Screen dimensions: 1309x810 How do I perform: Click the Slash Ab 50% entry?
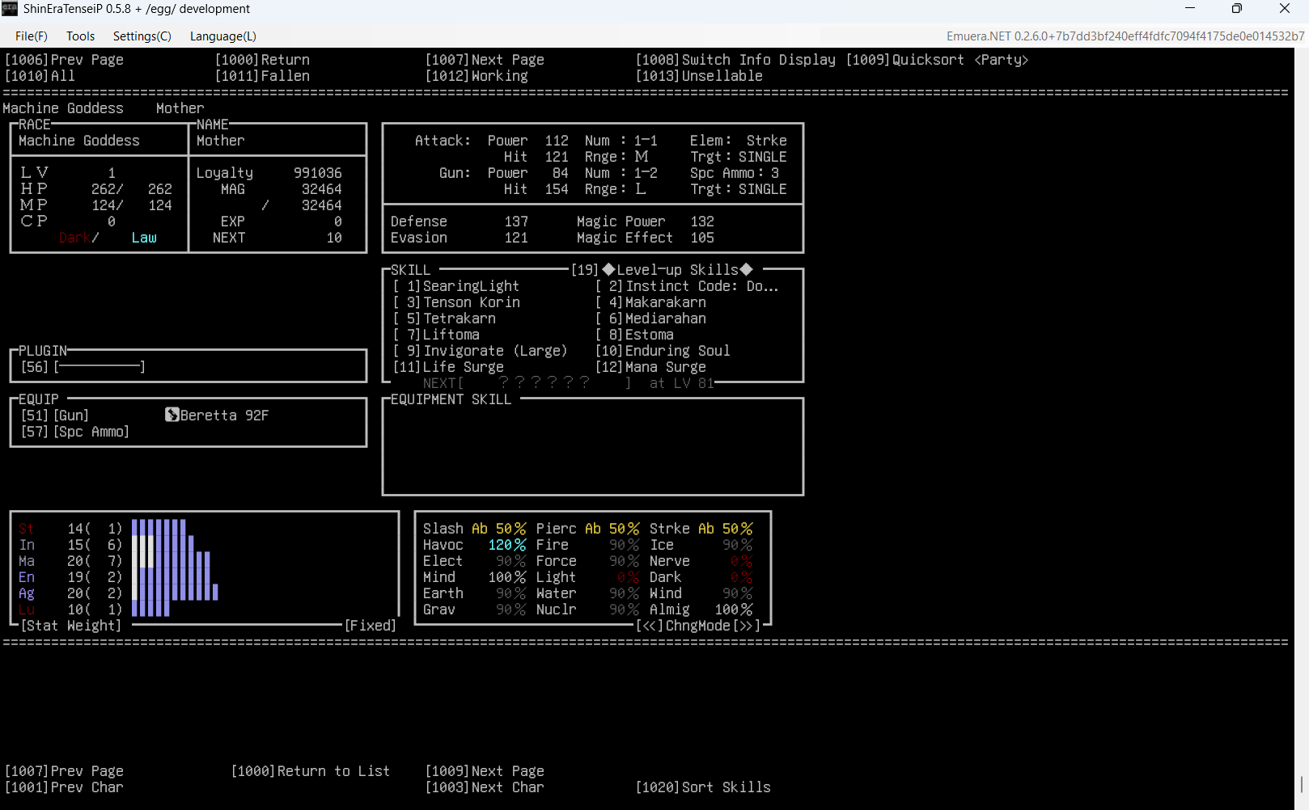point(475,529)
